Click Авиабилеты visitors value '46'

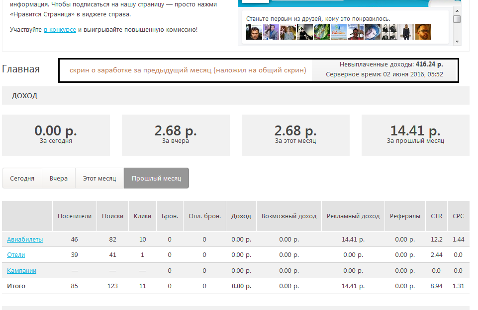click(x=75, y=239)
